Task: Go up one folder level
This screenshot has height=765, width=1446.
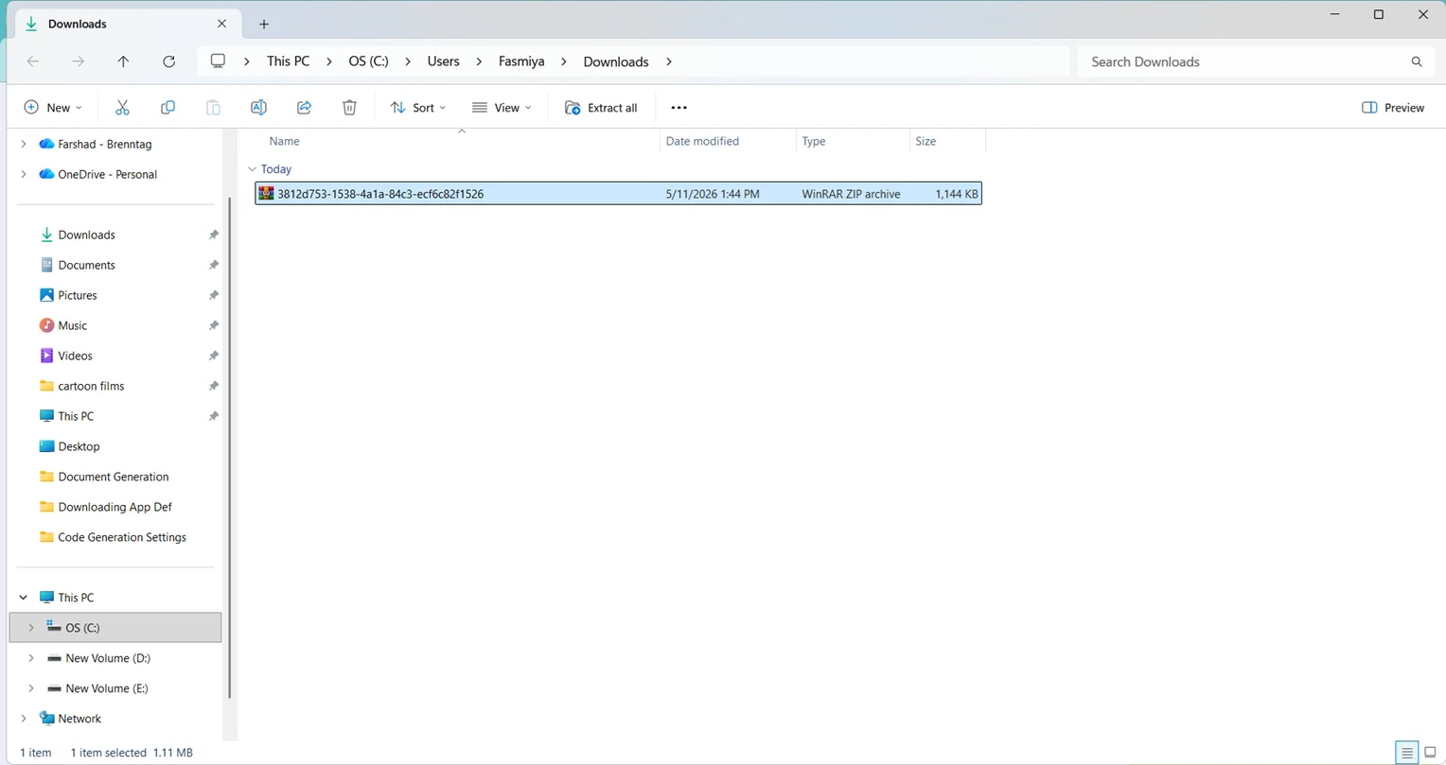Action: (123, 61)
